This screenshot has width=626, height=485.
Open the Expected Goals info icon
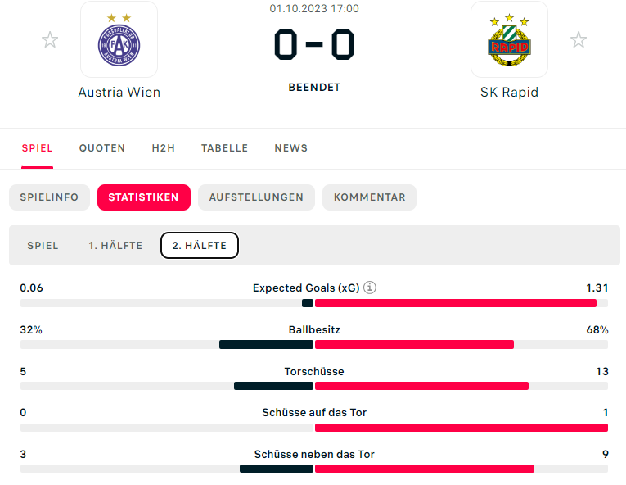(370, 288)
